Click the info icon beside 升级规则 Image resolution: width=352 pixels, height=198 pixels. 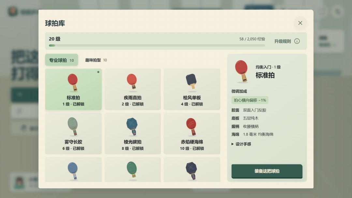(297, 41)
